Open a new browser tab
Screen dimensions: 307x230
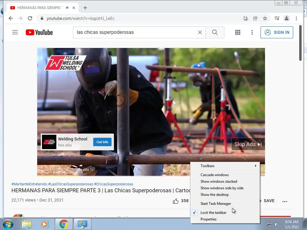pyautogui.click(x=85, y=8)
